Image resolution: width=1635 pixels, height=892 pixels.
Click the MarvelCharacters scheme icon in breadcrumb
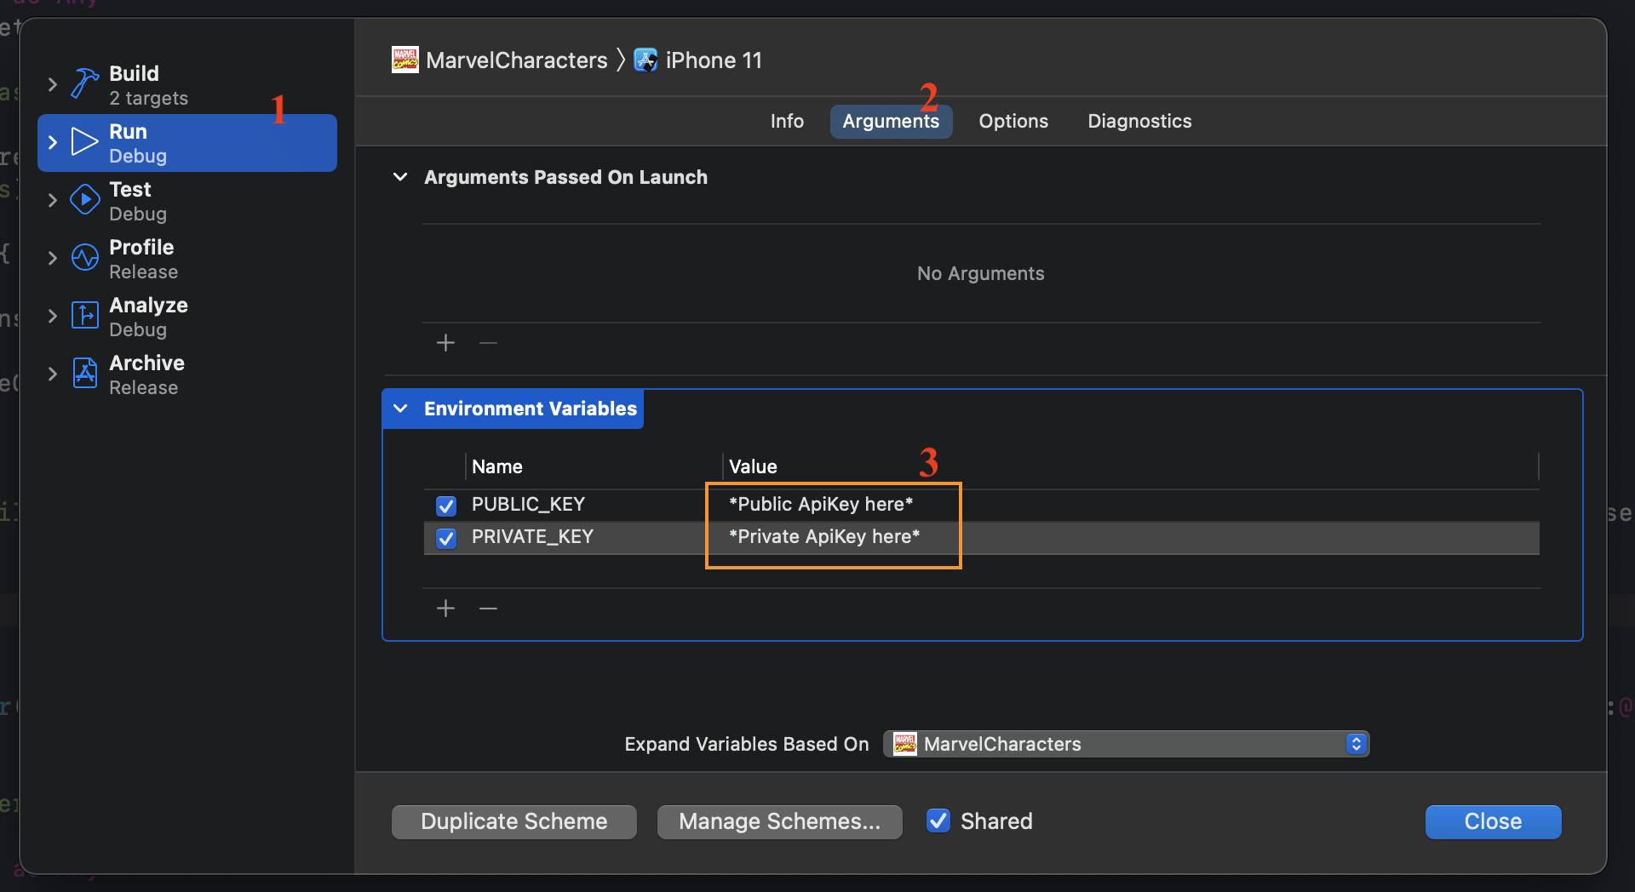[x=405, y=60]
